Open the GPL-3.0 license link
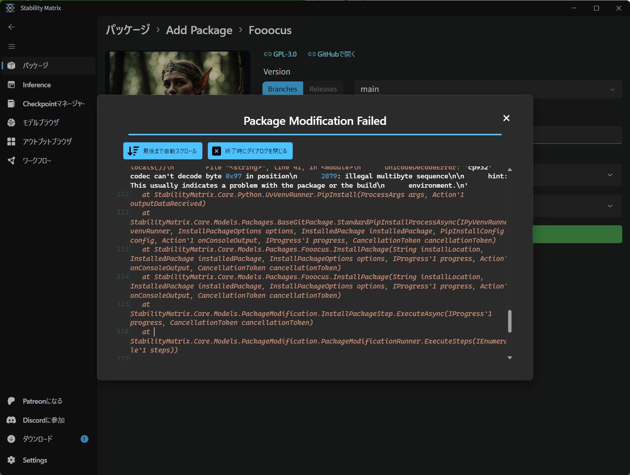 click(x=280, y=54)
